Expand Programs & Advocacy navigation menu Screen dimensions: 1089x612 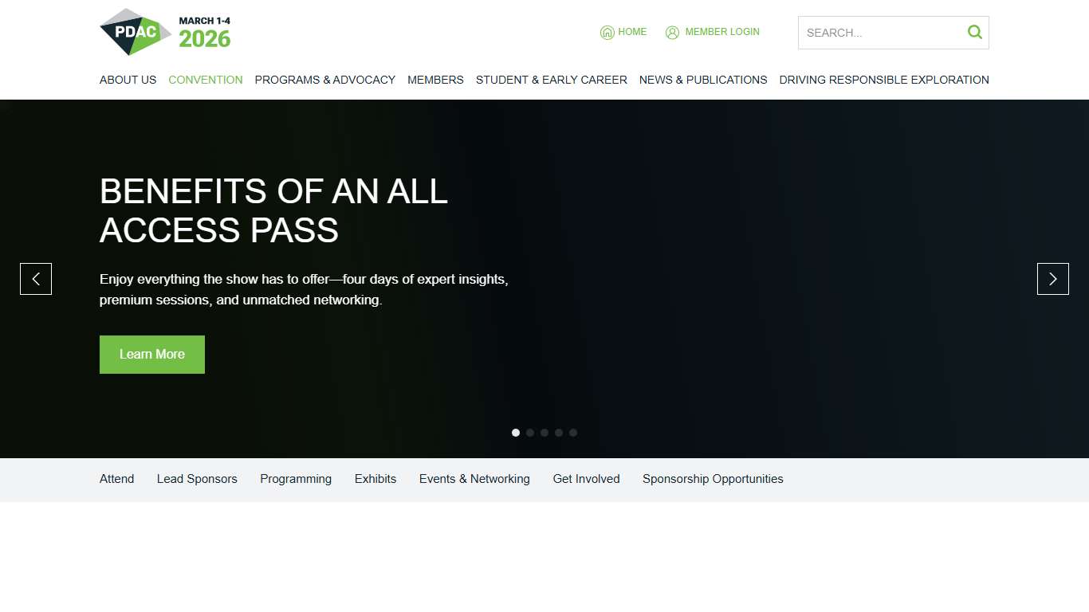point(324,80)
